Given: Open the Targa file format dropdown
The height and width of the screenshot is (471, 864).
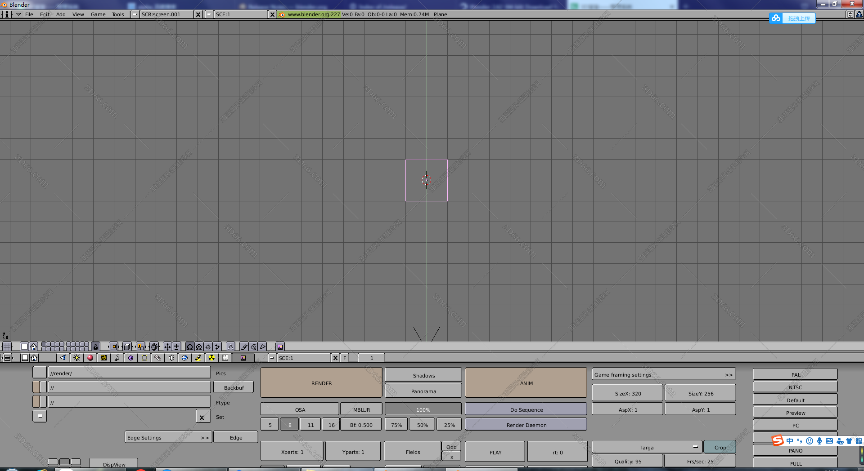Looking at the screenshot, I should click(x=646, y=447).
